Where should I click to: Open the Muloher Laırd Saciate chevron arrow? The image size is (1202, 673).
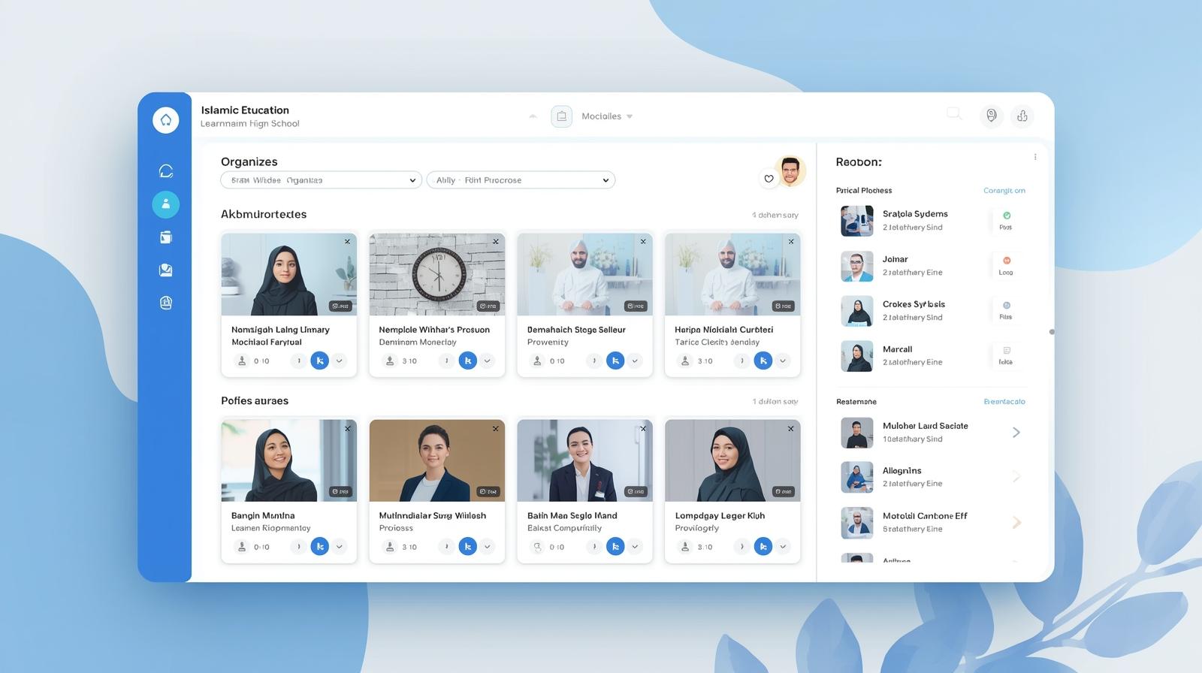[x=1016, y=433]
